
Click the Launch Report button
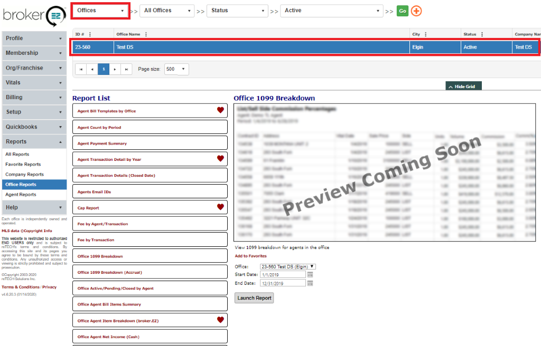tap(254, 298)
